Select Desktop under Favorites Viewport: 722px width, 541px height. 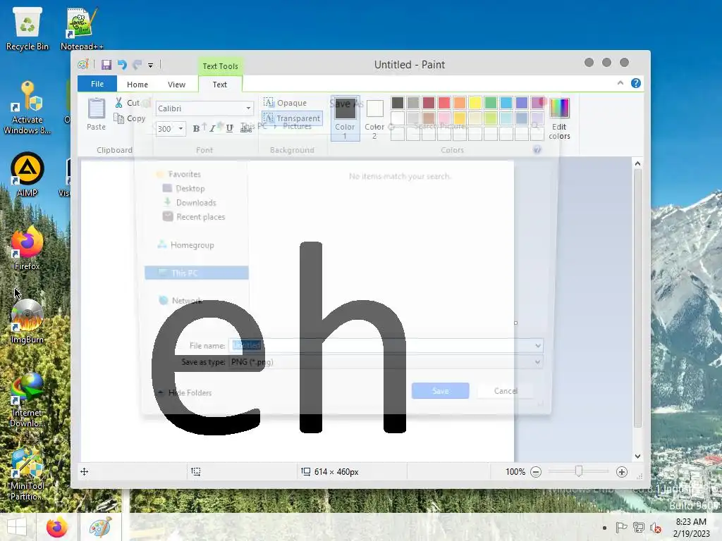click(x=184, y=189)
